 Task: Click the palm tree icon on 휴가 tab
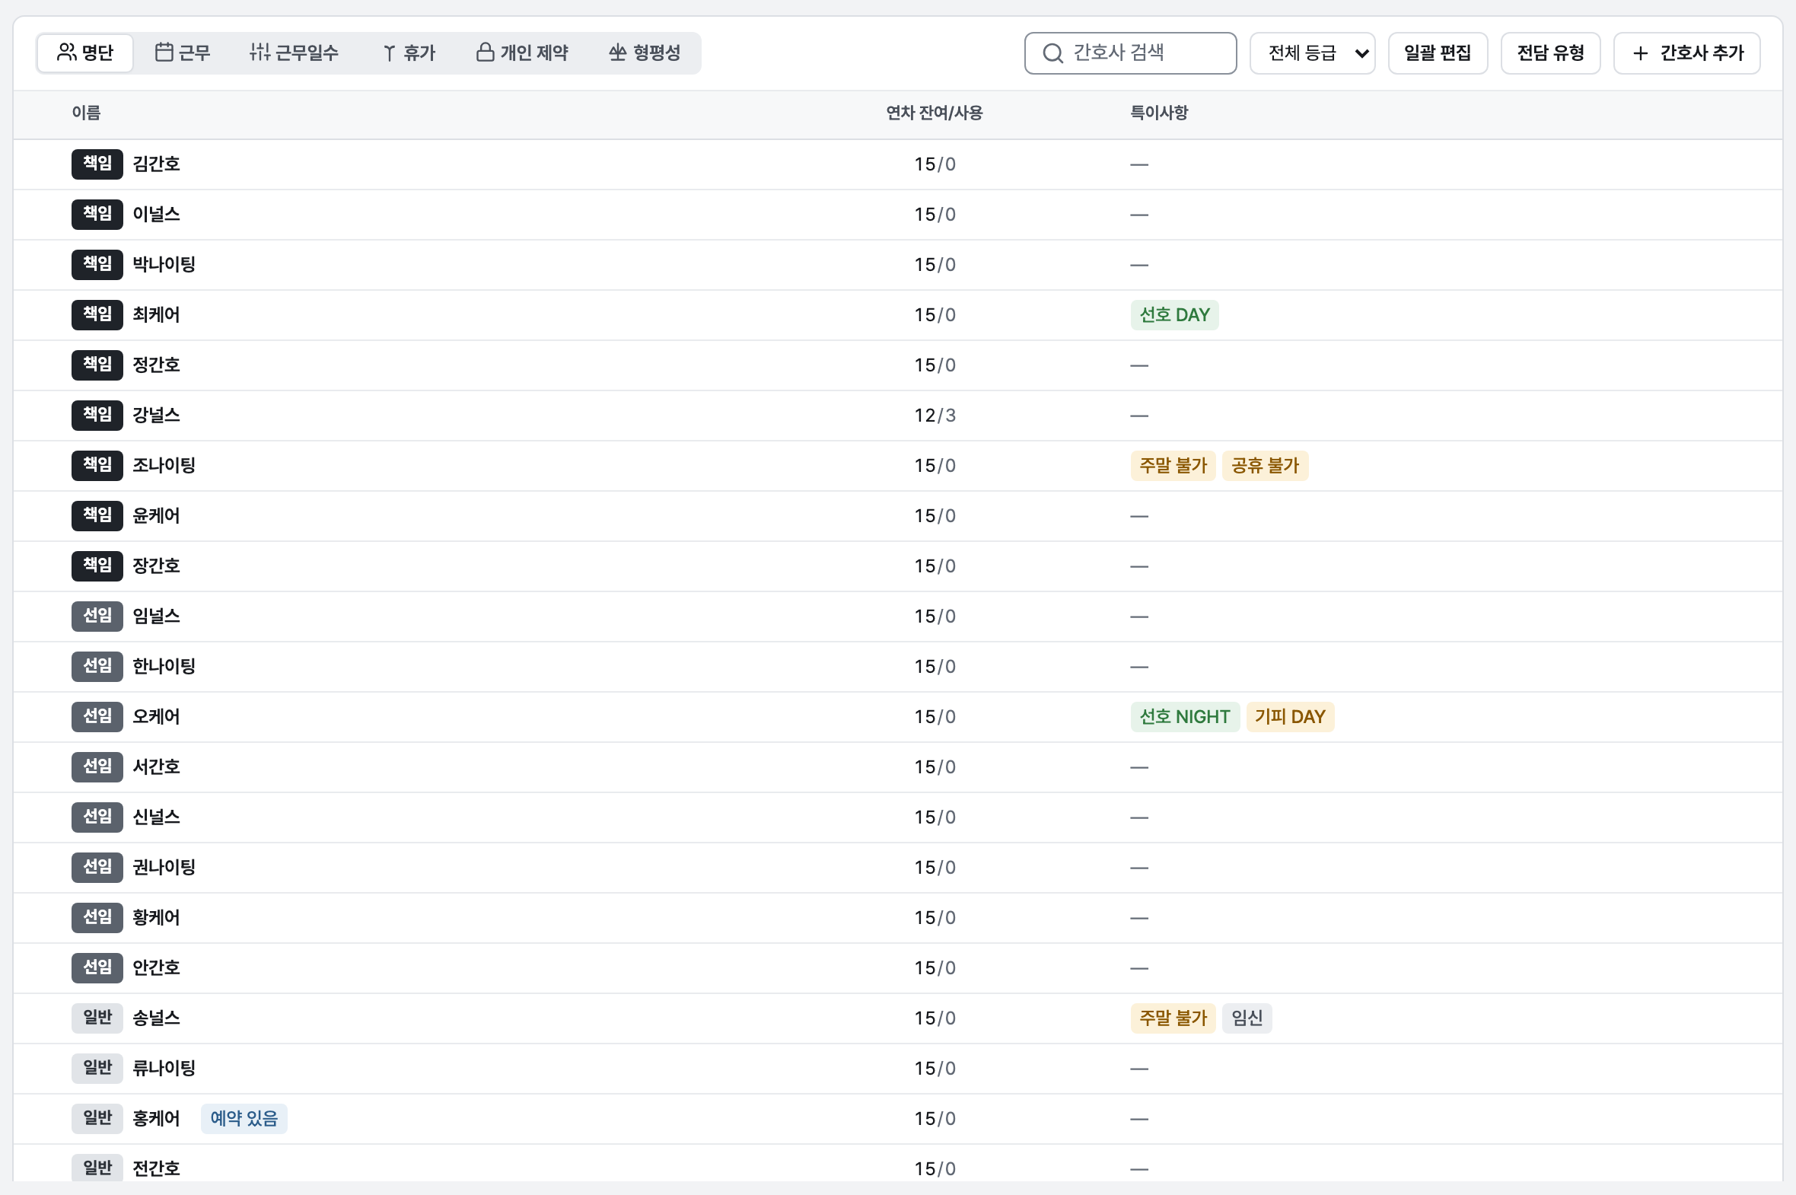pos(389,53)
